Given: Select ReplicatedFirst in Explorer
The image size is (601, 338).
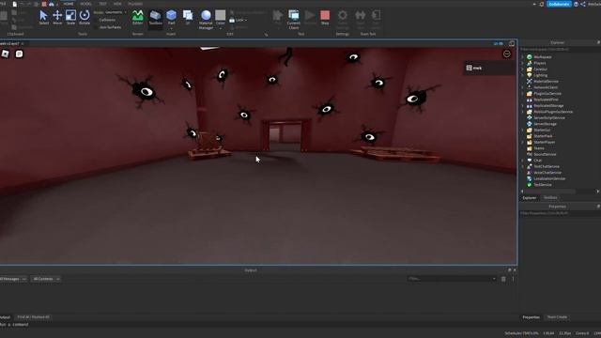Looking at the screenshot, I should click(x=546, y=100).
